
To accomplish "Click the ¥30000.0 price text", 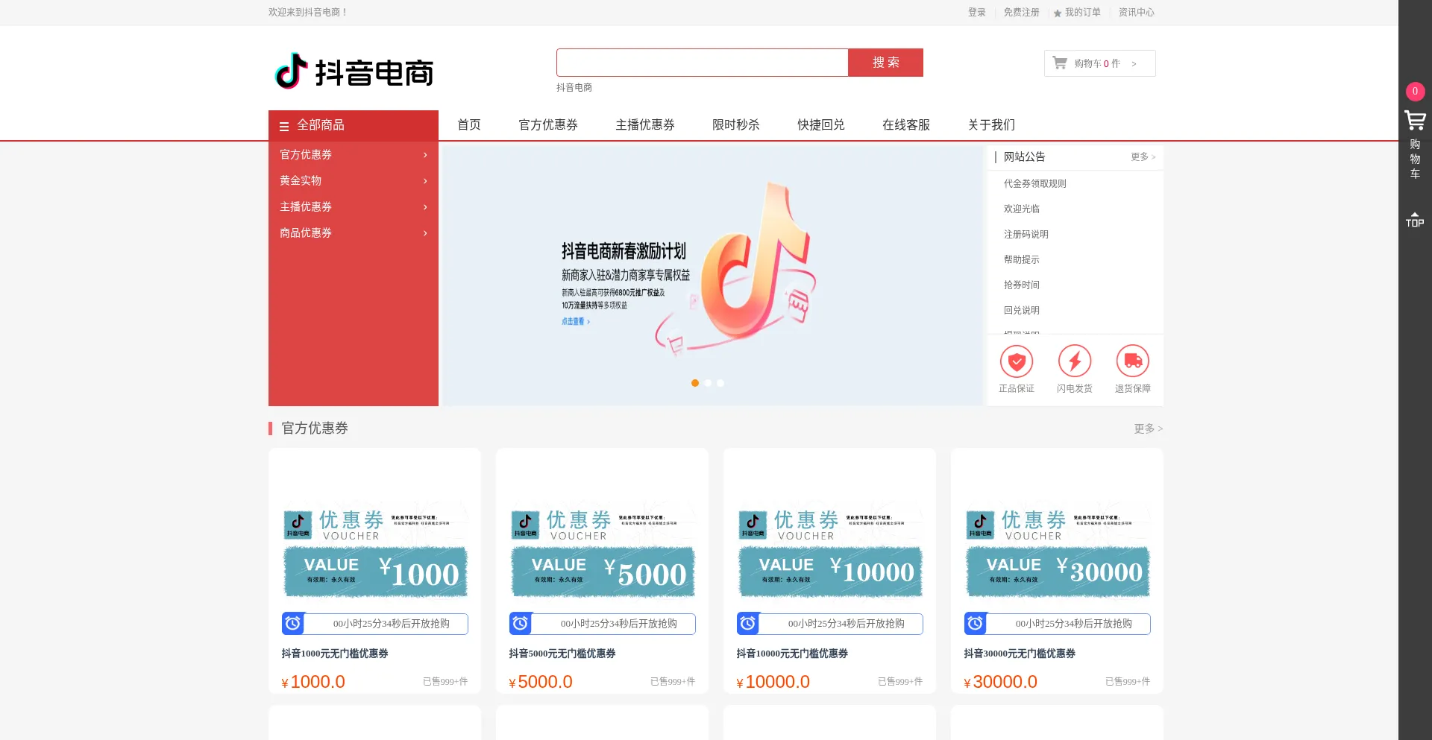I will coord(1000,682).
